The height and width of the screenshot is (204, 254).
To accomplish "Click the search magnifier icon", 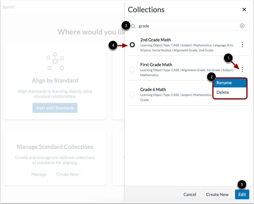I will click(x=133, y=26).
